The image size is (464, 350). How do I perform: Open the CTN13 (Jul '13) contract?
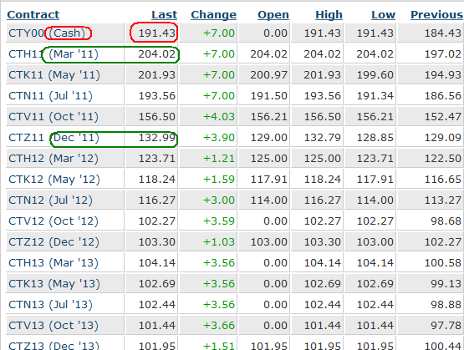tap(50, 305)
